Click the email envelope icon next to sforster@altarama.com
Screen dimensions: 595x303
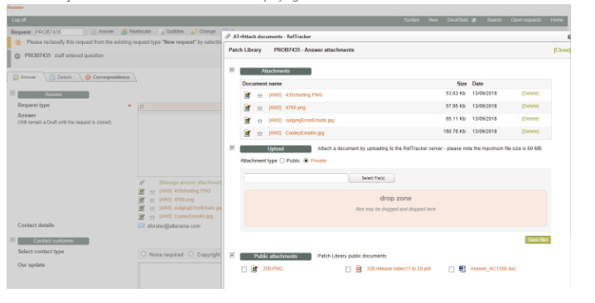coord(141,226)
